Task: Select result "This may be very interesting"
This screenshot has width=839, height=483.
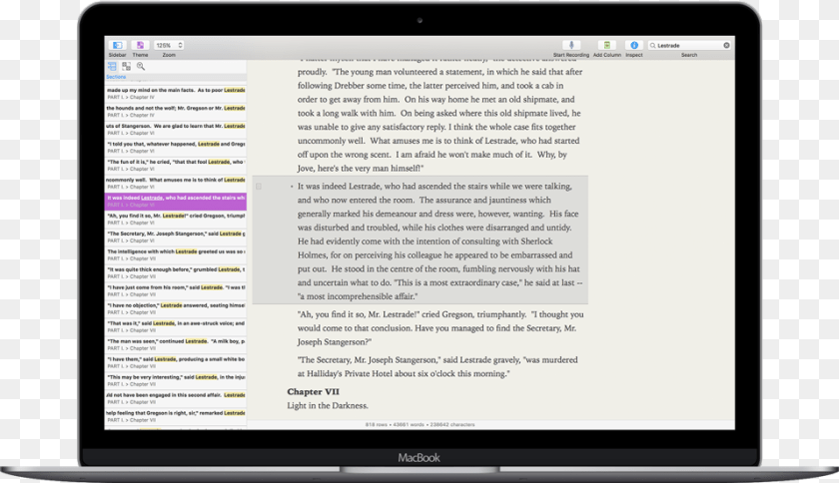Action: click(x=176, y=380)
